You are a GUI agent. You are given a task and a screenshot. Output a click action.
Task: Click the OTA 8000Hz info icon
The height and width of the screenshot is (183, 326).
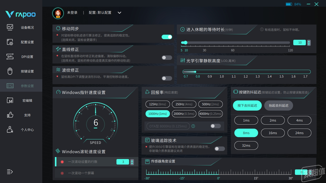click(193, 126)
